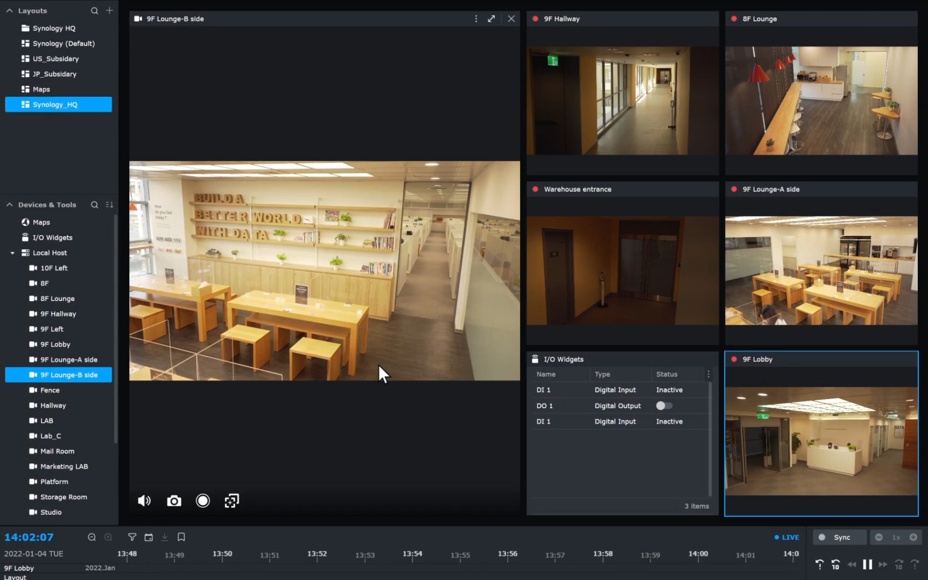Jump forward 10 seconds
This screenshot has width=928, height=580.
899,564
